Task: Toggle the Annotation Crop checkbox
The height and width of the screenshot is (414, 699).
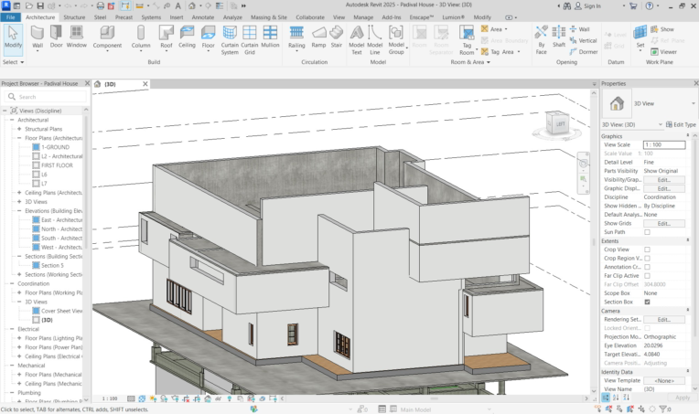Action: click(x=647, y=267)
